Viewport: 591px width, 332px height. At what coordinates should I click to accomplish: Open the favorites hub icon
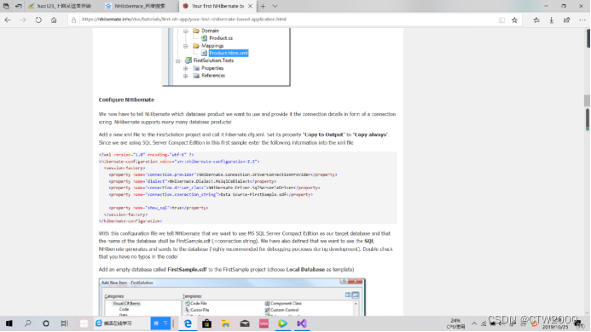point(536,20)
